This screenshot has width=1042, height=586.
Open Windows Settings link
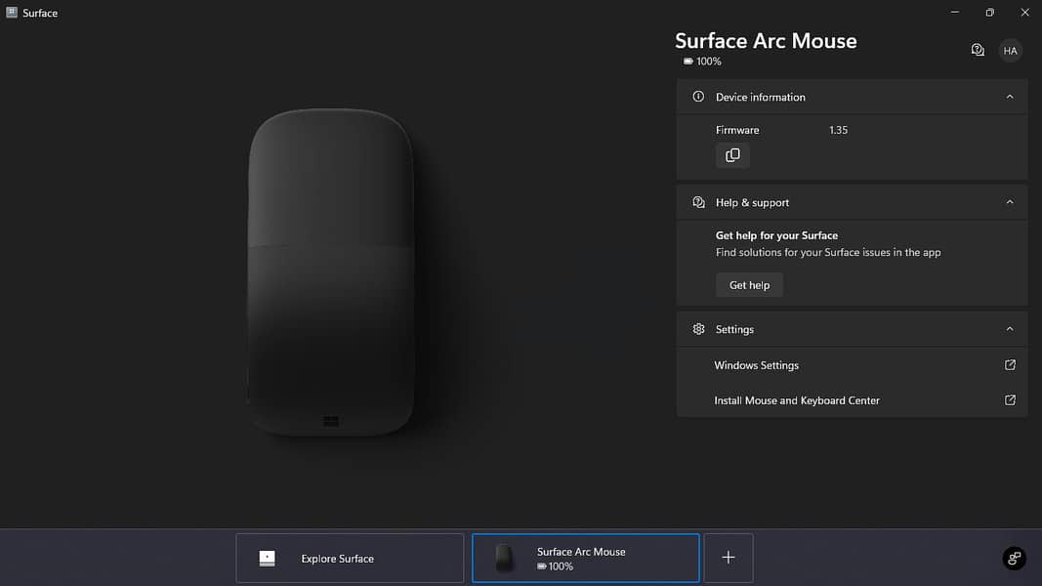756,364
